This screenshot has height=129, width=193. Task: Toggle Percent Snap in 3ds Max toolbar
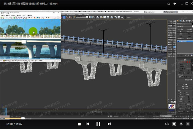pyautogui.click(x=67, y=17)
